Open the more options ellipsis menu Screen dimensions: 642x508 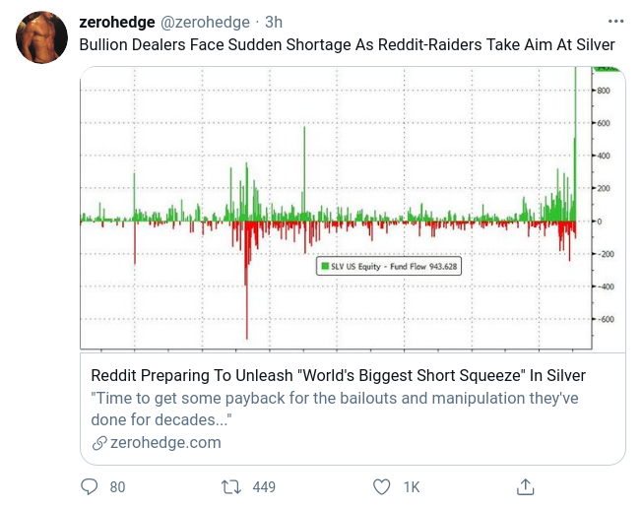tap(616, 21)
